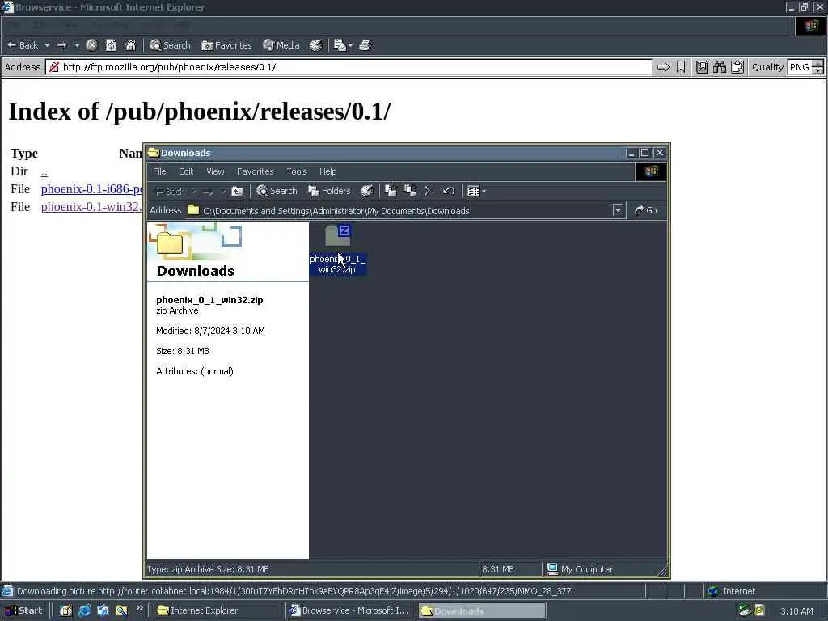Open the Media pane in Internet Explorer

[x=281, y=45]
